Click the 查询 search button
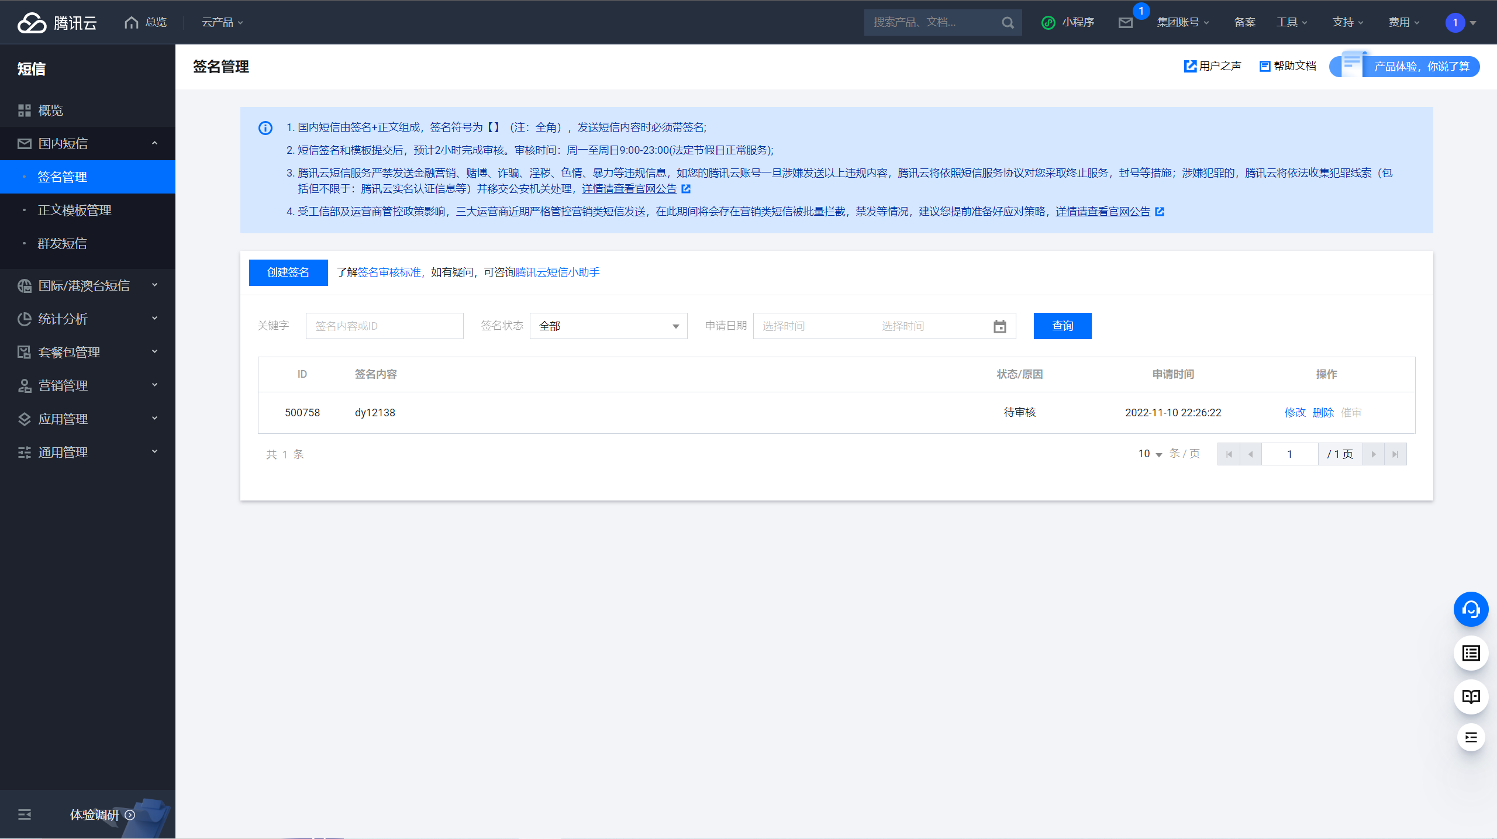1497x839 pixels. click(x=1062, y=326)
